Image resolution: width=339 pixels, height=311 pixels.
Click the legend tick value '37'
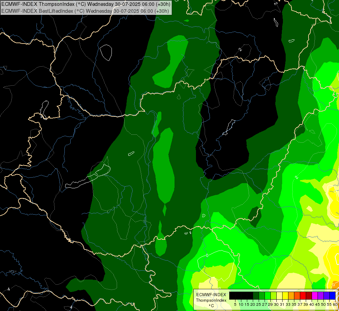click(300, 304)
